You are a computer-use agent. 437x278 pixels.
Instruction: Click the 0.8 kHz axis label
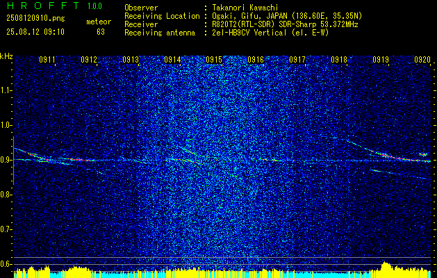(x=6, y=195)
